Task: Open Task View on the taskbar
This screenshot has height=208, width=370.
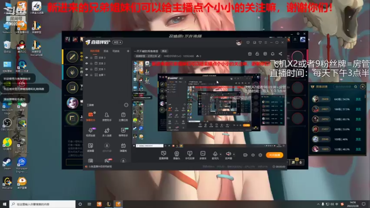Action: point(89,204)
